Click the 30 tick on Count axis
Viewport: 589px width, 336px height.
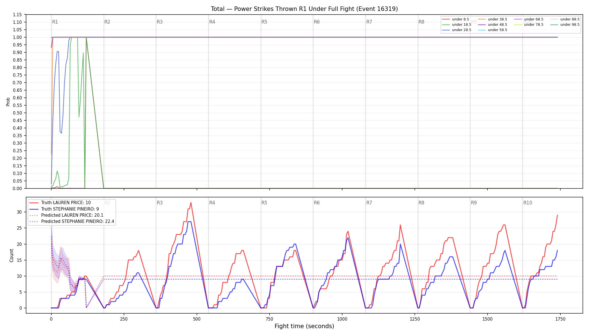19,212
